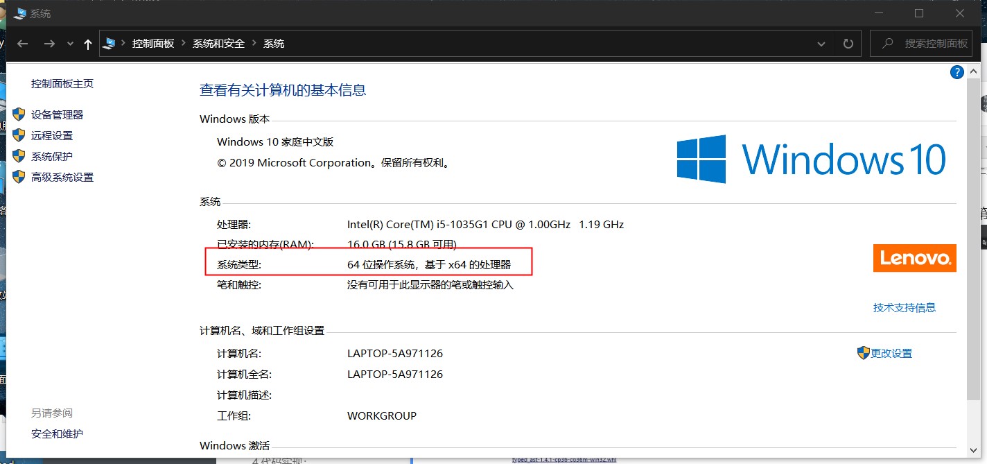
Task: Click the up one level arrow
Action: (87, 43)
